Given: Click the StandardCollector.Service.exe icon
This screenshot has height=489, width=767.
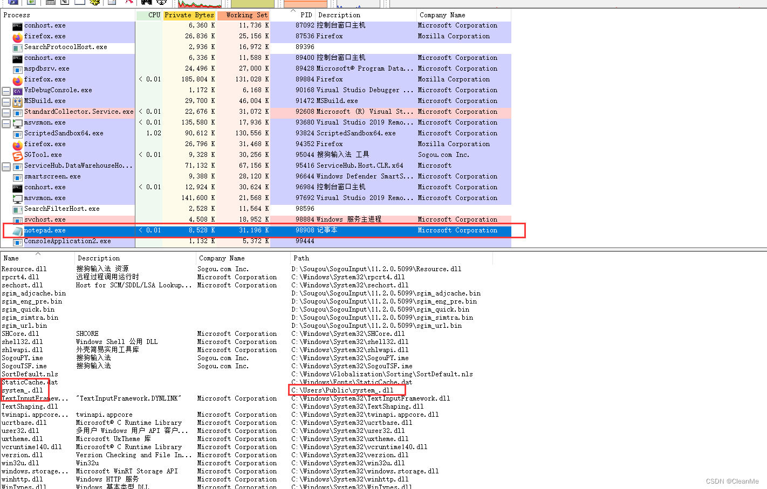Looking at the screenshot, I should [17, 112].
